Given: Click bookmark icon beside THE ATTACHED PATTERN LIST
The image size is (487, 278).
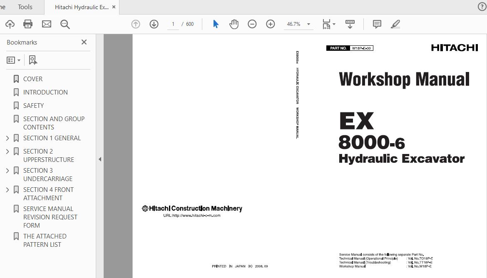Looking at the screenshot, I should pos(16,236).
